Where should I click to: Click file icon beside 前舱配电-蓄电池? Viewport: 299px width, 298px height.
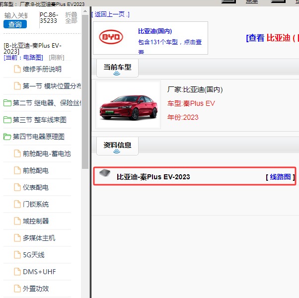tap(17, 153)
